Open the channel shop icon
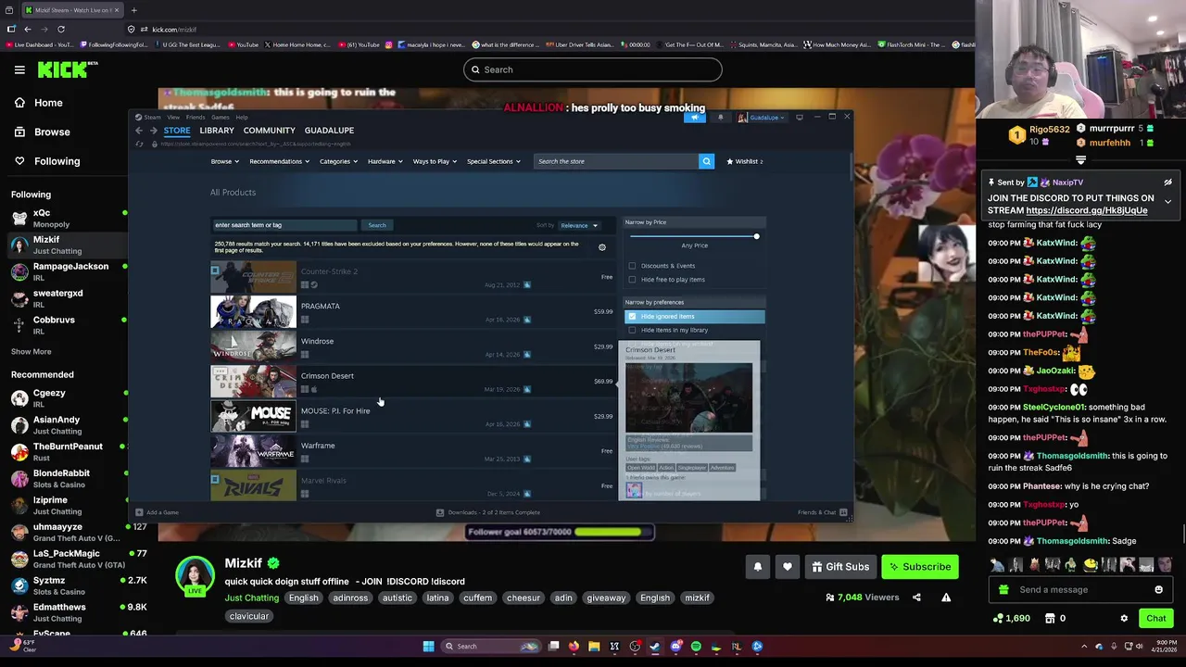Viewport: 1186px width, 667px height. click(x=1050, y=618)
